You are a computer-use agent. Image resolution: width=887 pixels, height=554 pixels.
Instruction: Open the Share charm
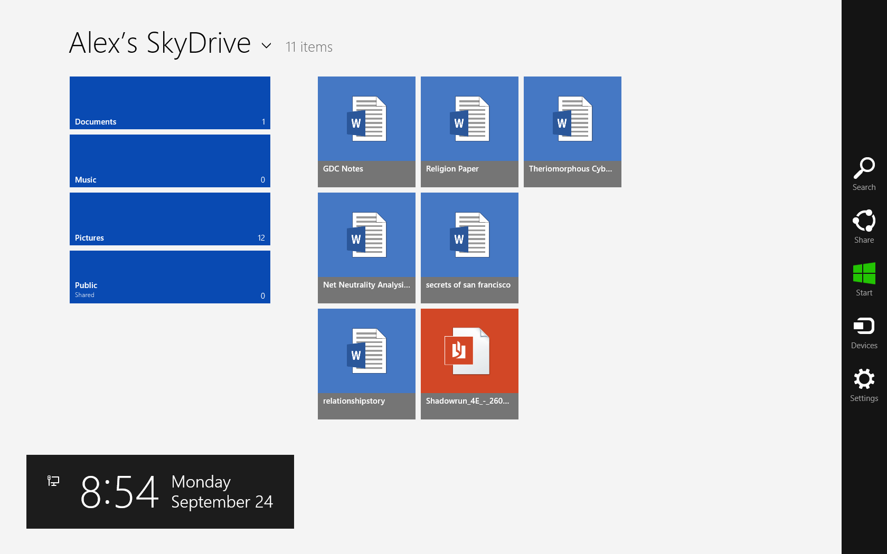[x=864, y=227]
